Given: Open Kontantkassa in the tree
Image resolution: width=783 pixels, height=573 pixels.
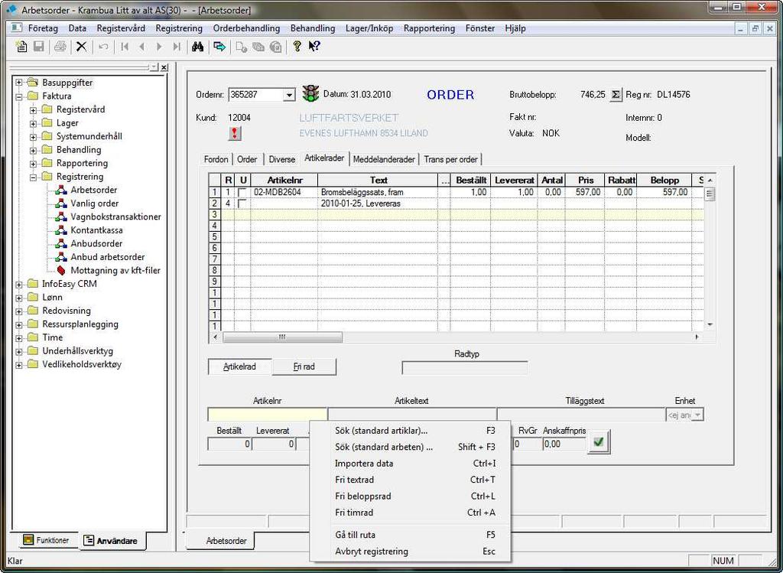Looking at the screenshot, I should click(x=96, y=230).
